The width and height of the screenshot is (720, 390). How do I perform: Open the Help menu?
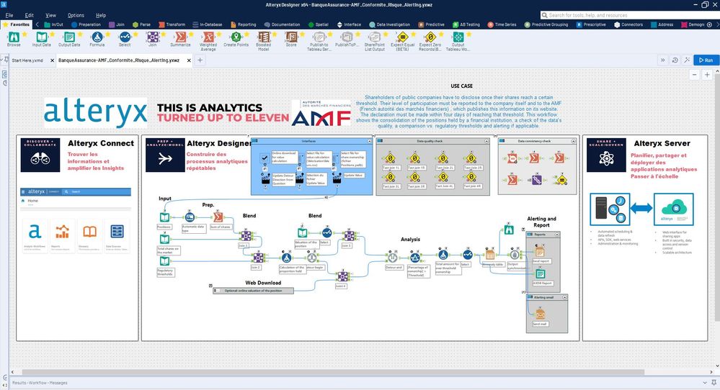click(x=101, y=15)
